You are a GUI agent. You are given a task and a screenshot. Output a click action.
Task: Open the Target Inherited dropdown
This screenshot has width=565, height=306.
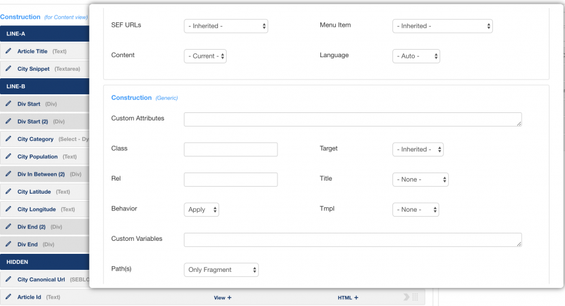click(x=418, y=150)
